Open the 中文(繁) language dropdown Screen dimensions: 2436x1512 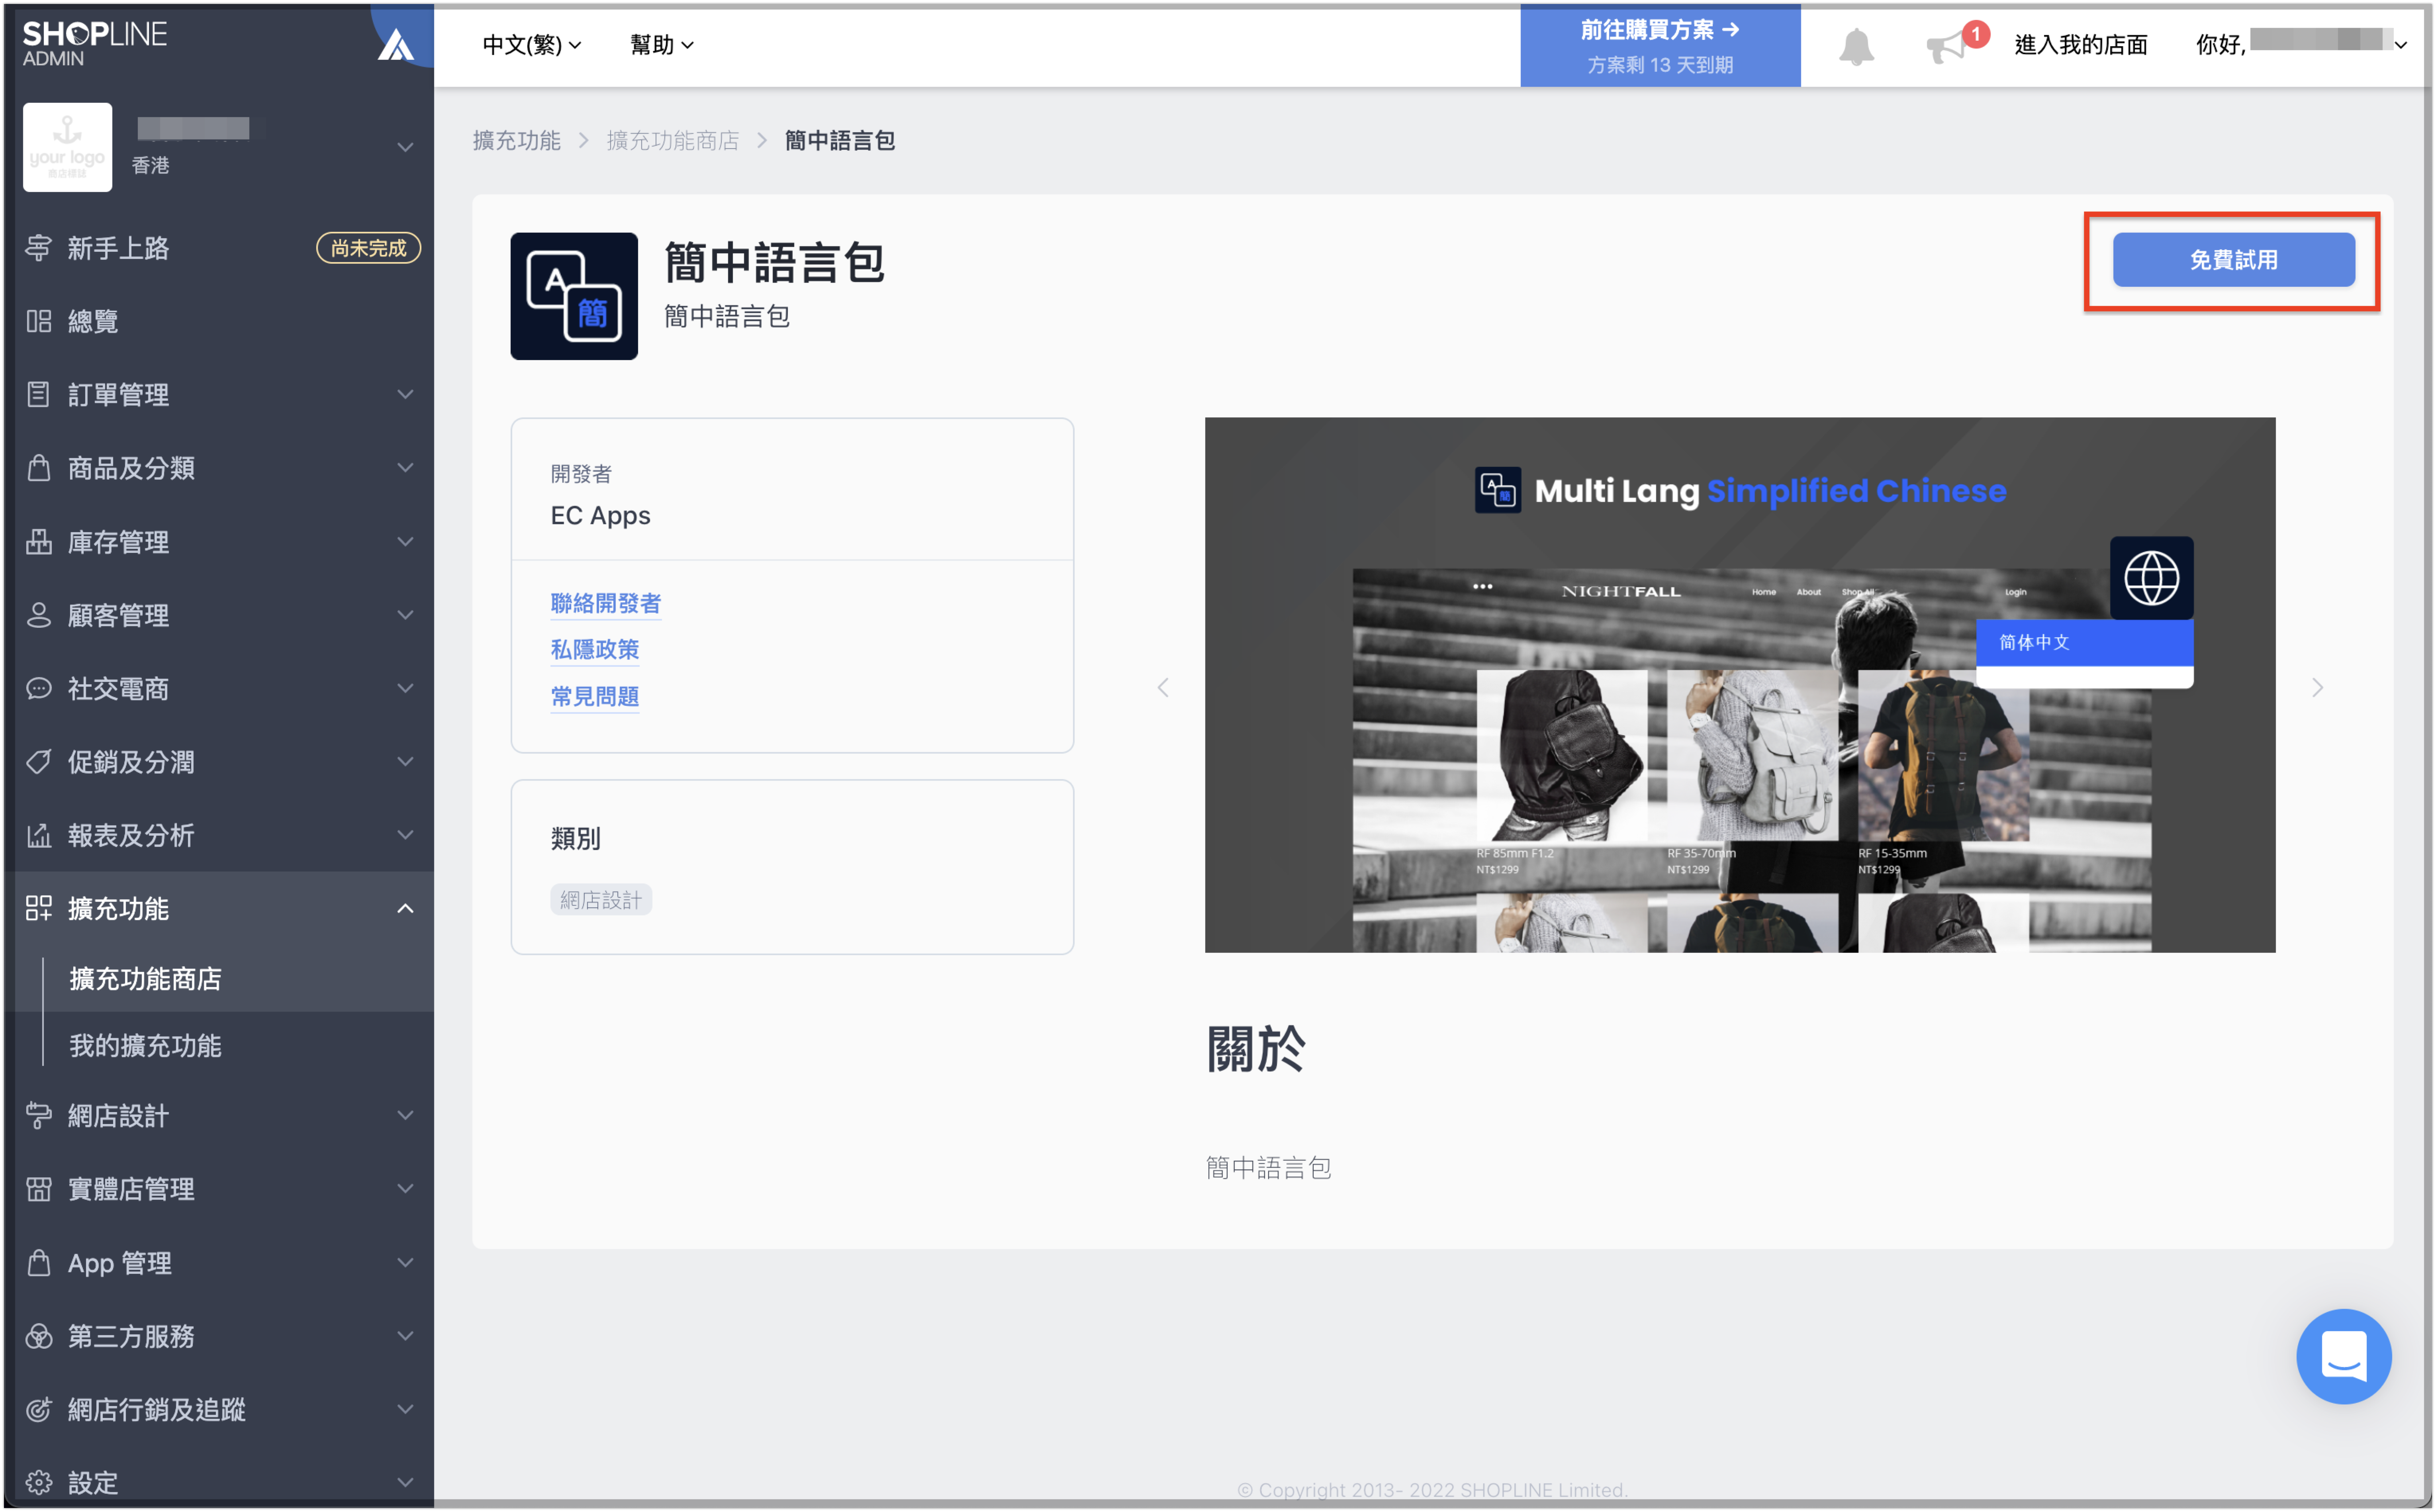pos(532,45)
